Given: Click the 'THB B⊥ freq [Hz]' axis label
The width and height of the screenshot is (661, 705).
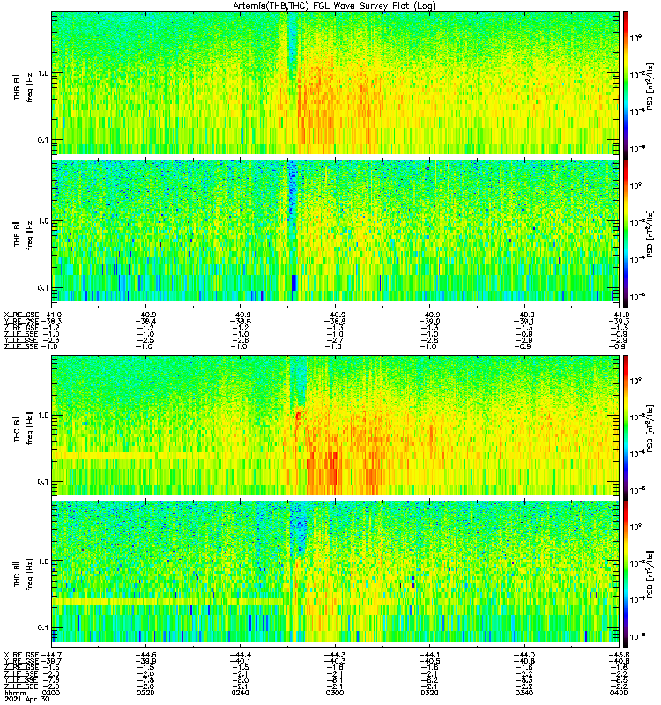Looking at the screenshot, I should [23, 86].
